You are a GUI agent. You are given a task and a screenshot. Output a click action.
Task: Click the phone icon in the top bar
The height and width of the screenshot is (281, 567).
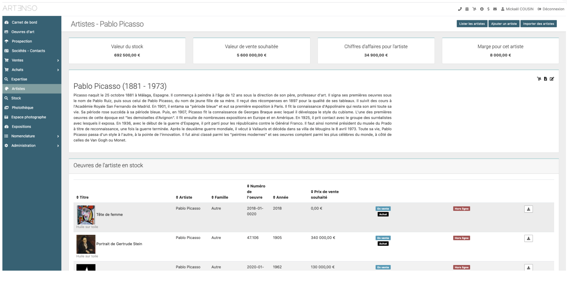point(460,9)
